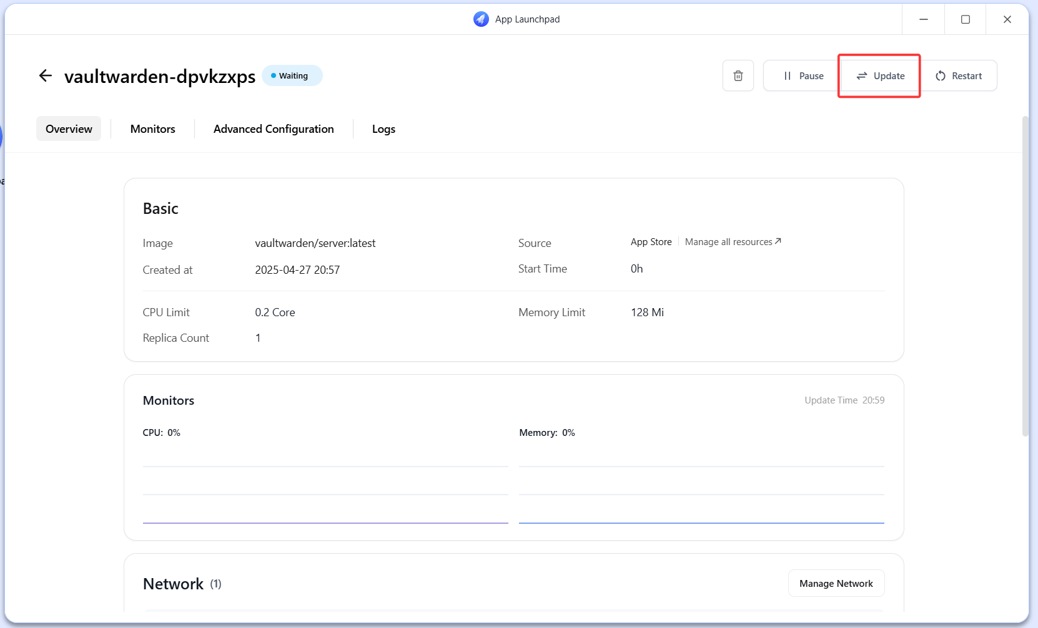Click the Update button
Screen dimensions: 1038x628
tap(881, 75)
